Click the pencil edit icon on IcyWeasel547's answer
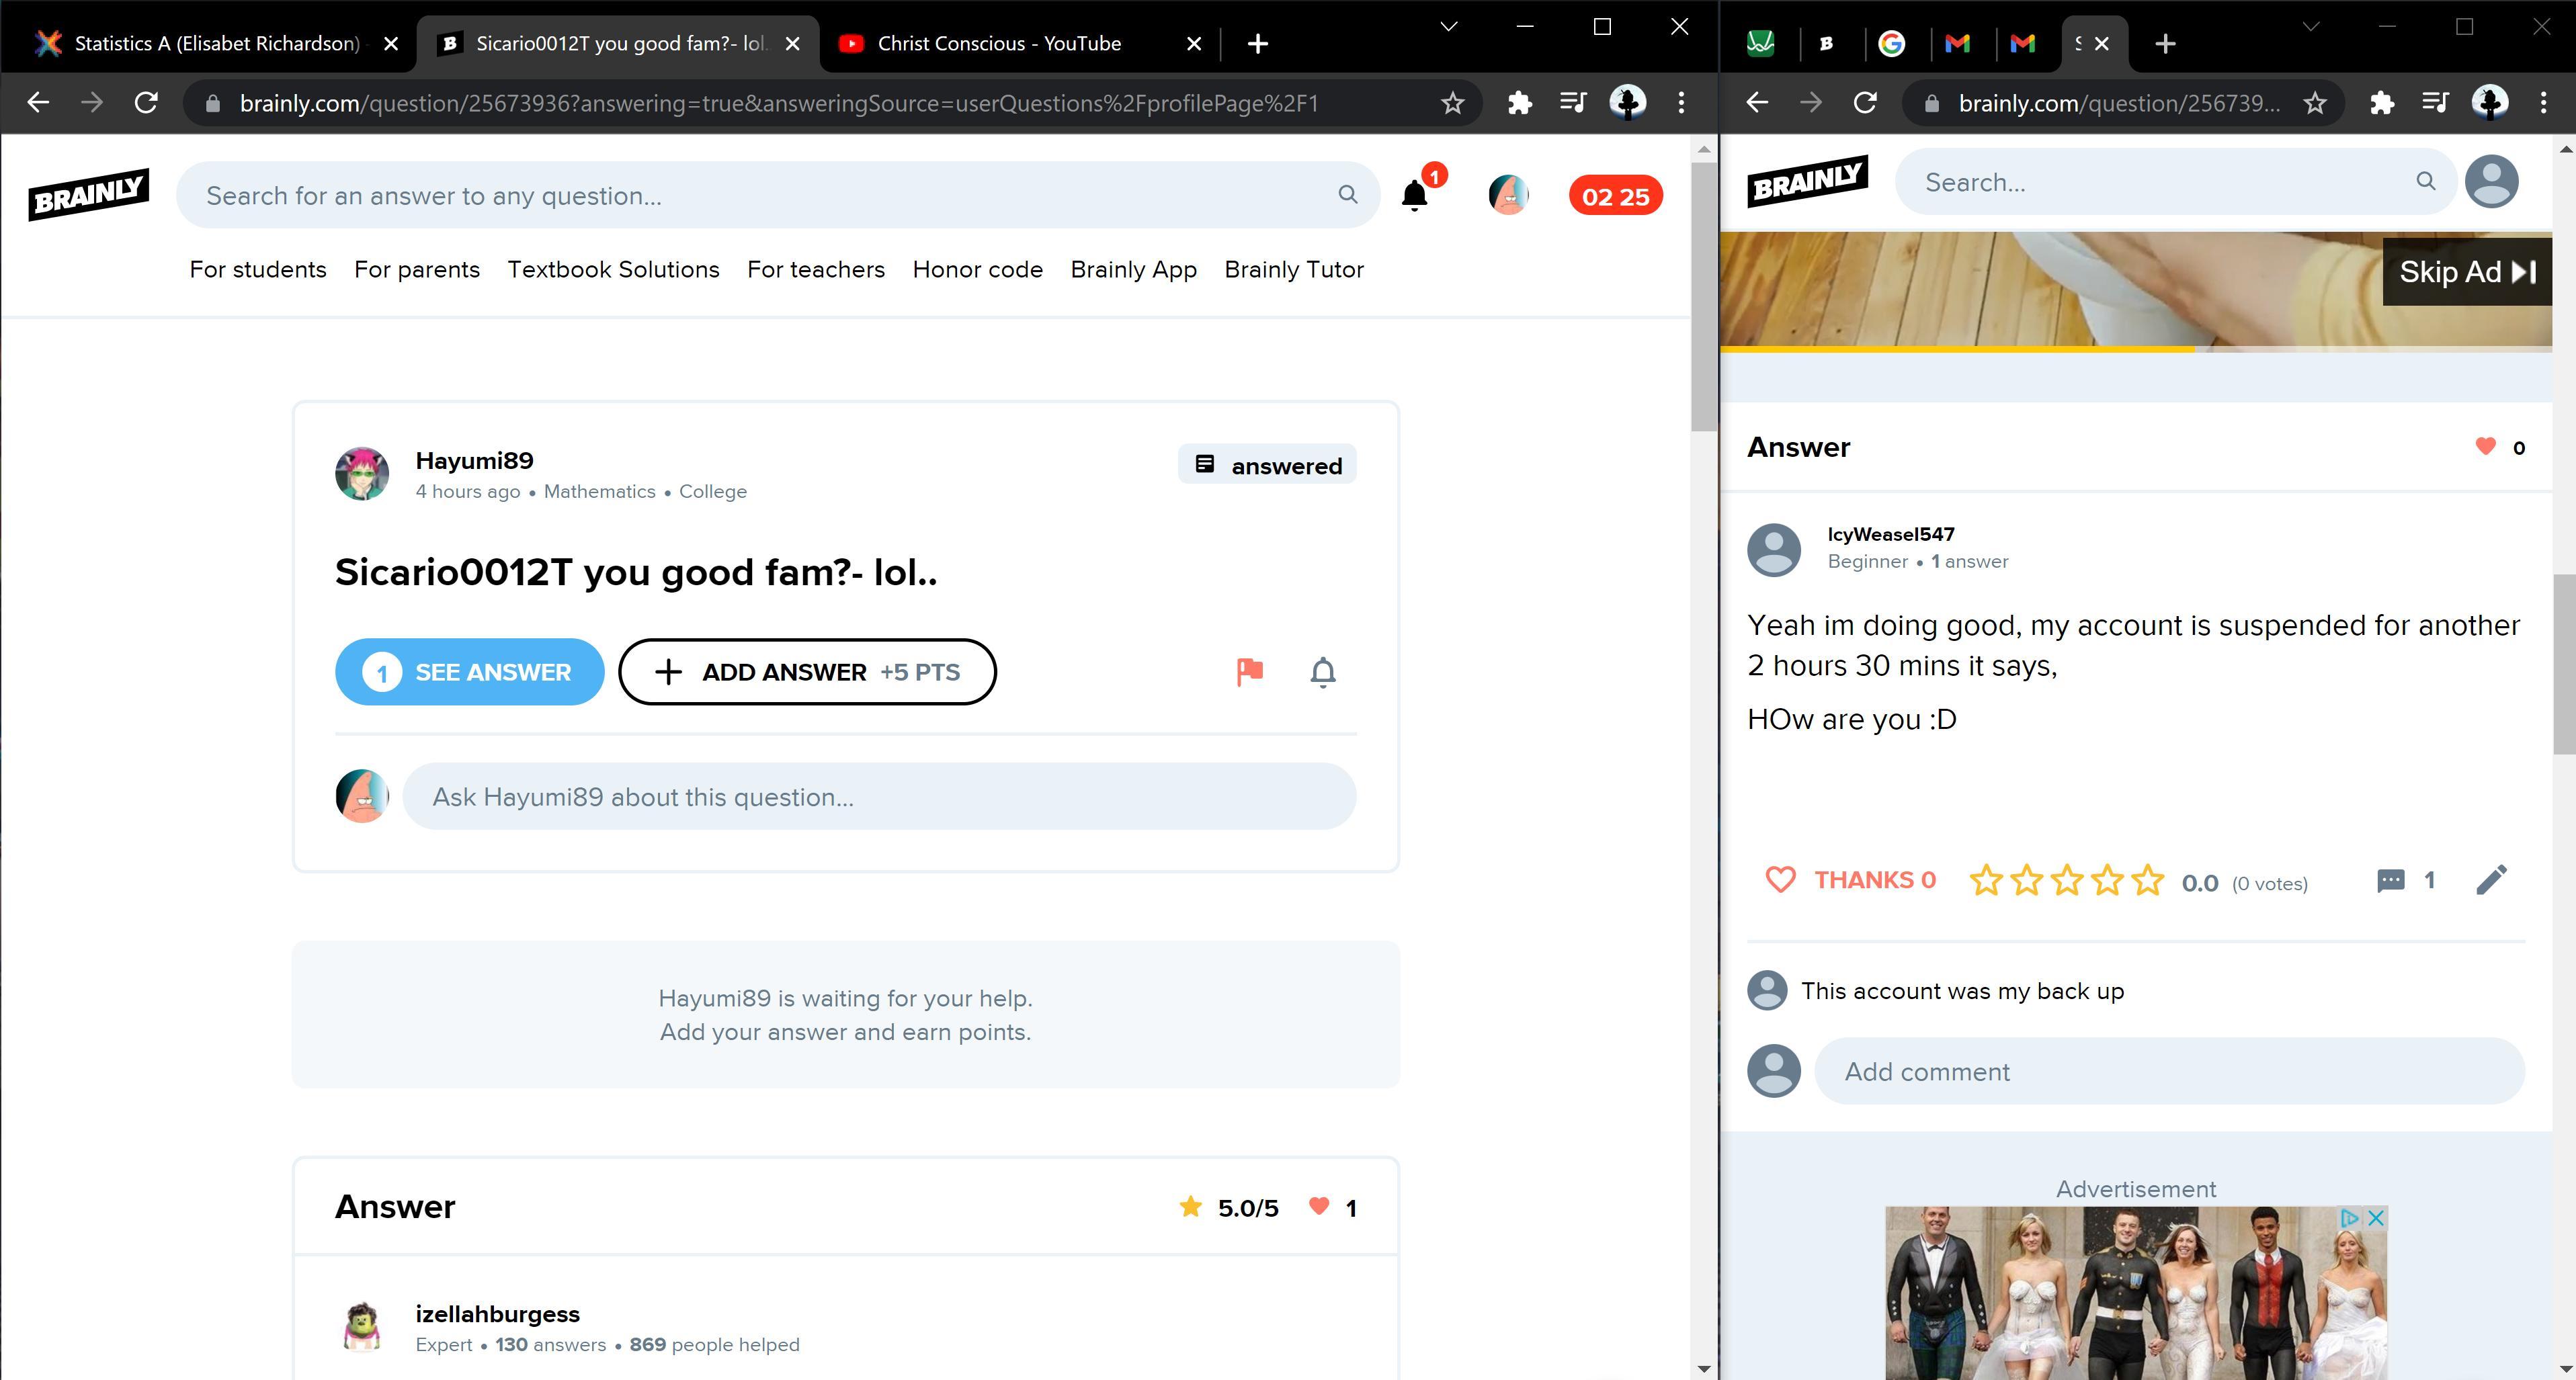The width and height of the screenshot is (2576, 1380). (2491, 880)
